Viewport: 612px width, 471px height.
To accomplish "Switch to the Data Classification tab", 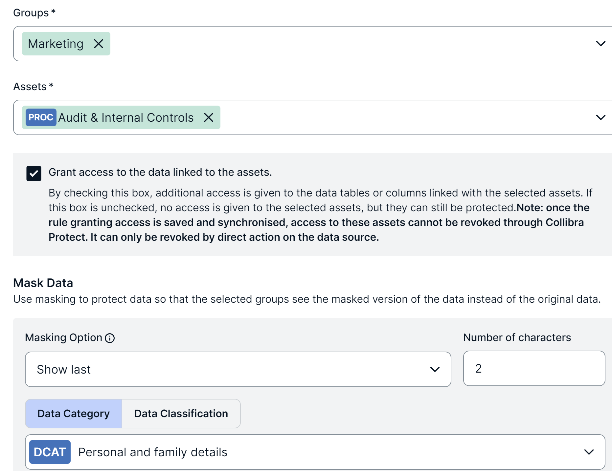I will tap(181, 414).
